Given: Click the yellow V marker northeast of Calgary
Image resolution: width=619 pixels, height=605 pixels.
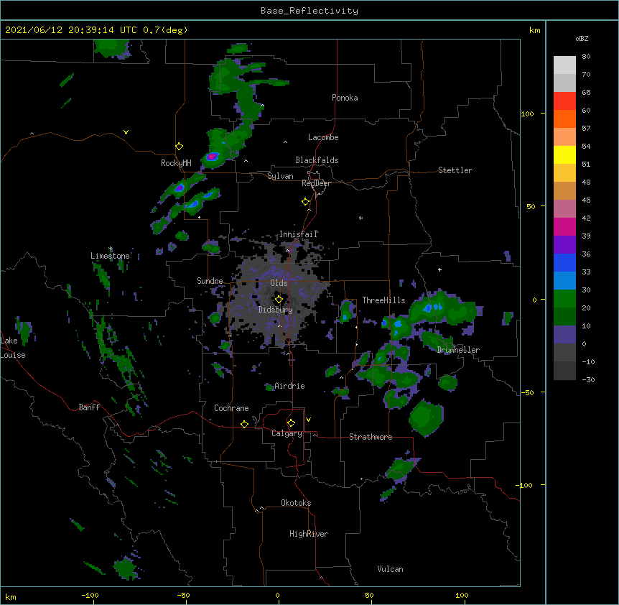Looking at the screenshot, I should [x=308, y=420].
